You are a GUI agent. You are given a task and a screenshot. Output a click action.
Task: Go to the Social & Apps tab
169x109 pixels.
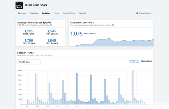(69, 13)
